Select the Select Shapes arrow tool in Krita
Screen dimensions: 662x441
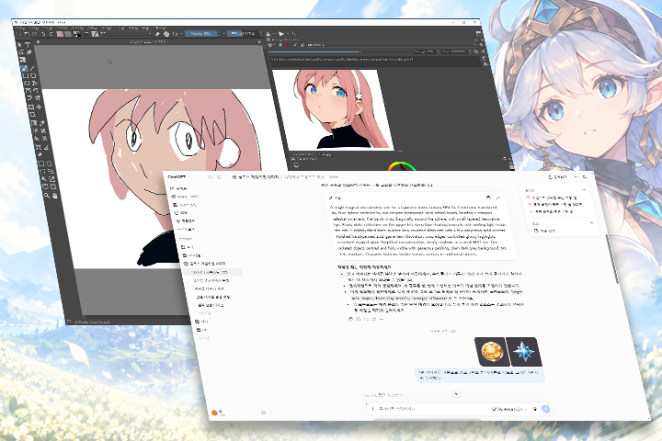pos(19,45)
